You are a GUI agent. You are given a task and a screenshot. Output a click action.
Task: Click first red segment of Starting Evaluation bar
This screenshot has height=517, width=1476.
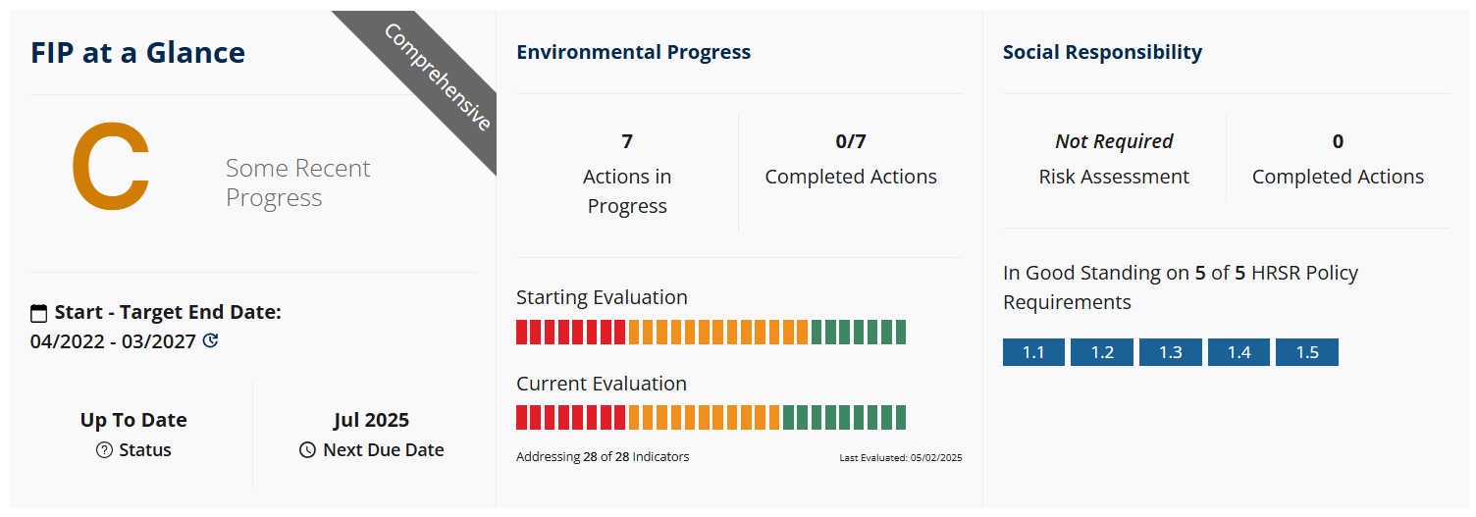[x=522, y=332]
